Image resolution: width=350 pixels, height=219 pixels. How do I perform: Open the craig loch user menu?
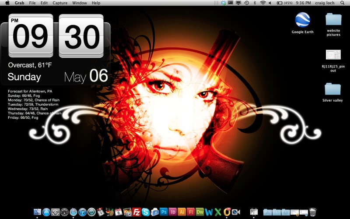point(325,3)
